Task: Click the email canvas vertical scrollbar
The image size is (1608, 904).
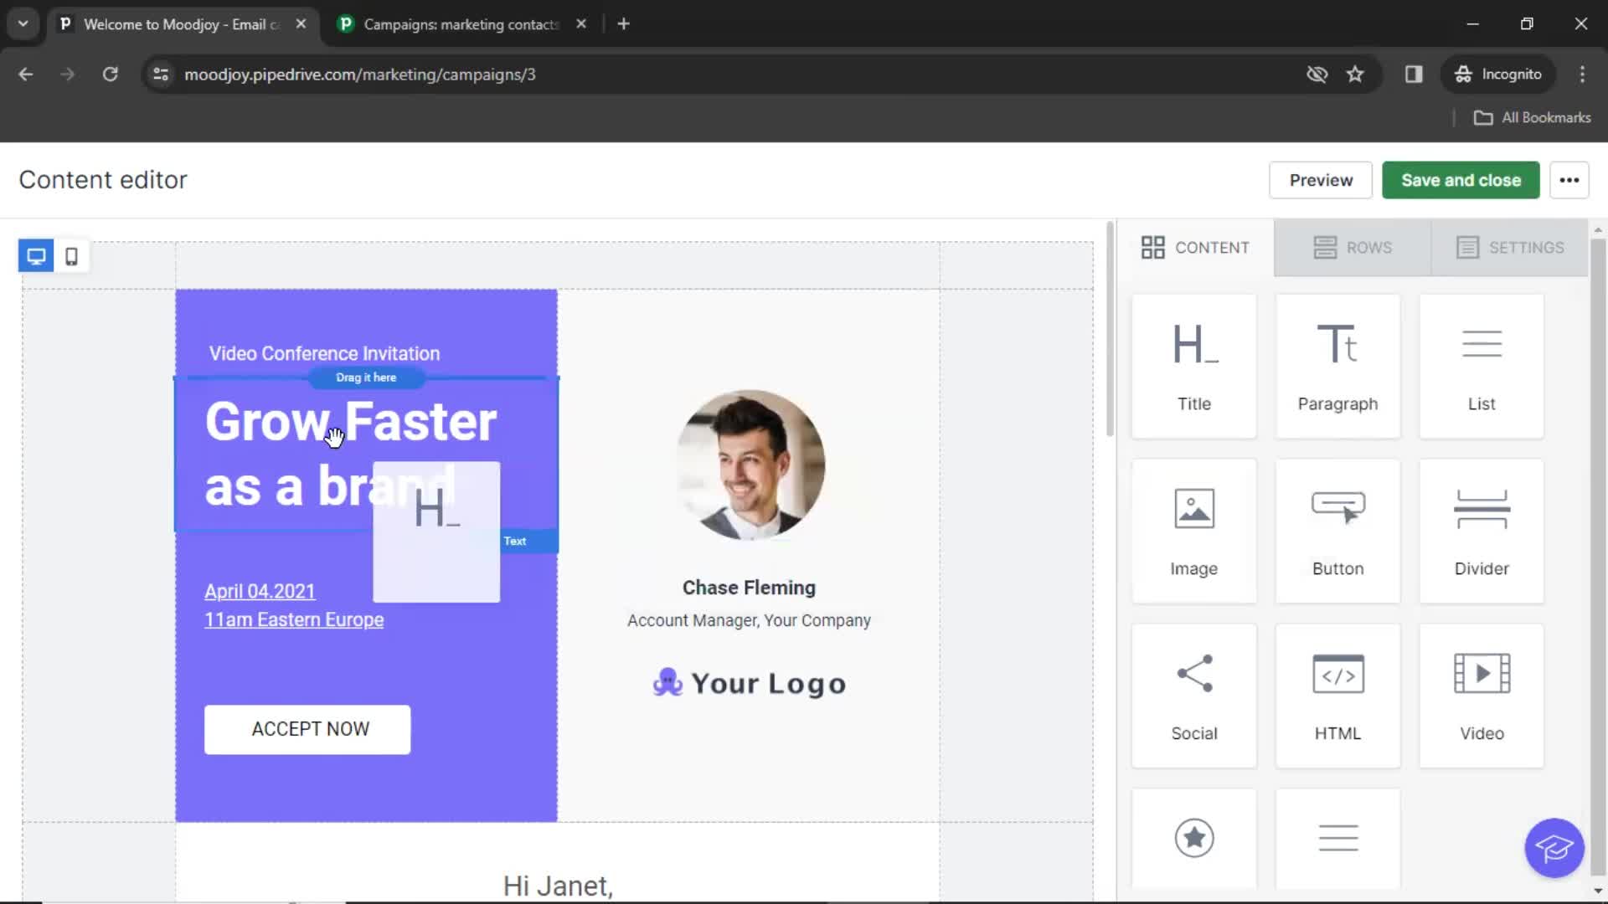Action: [1111, 331]
